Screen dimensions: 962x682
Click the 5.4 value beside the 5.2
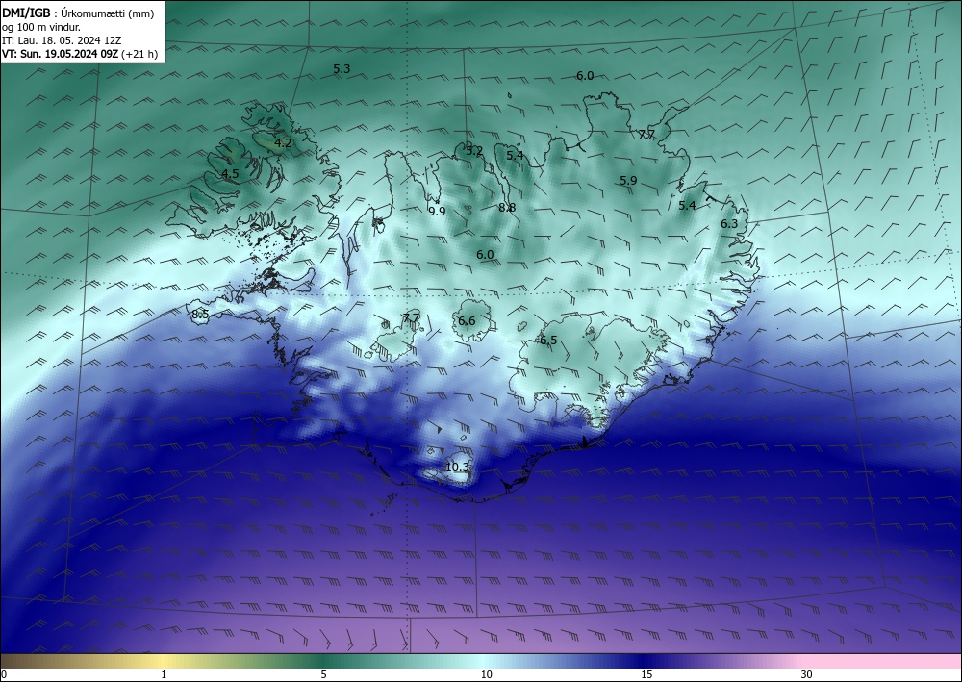point(516,156)
